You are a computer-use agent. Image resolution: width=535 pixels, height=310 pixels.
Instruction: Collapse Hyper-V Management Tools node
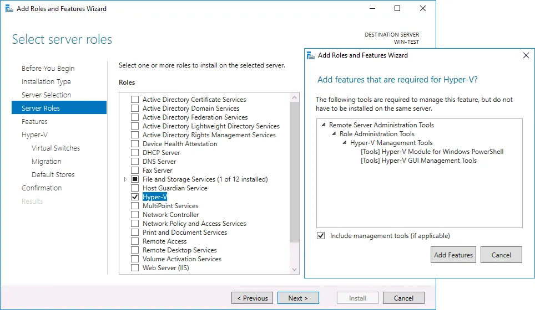[345, 143]
